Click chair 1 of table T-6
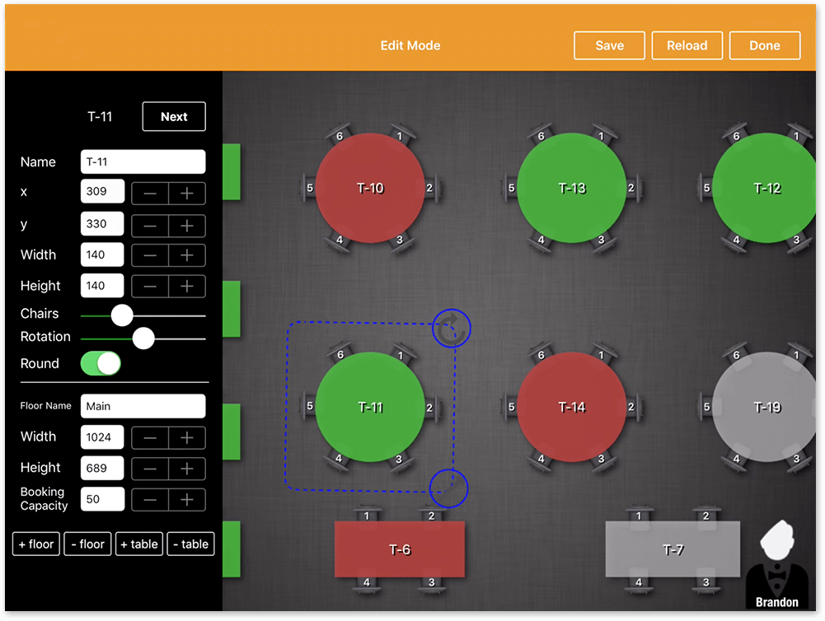 [x=367, y=516]
